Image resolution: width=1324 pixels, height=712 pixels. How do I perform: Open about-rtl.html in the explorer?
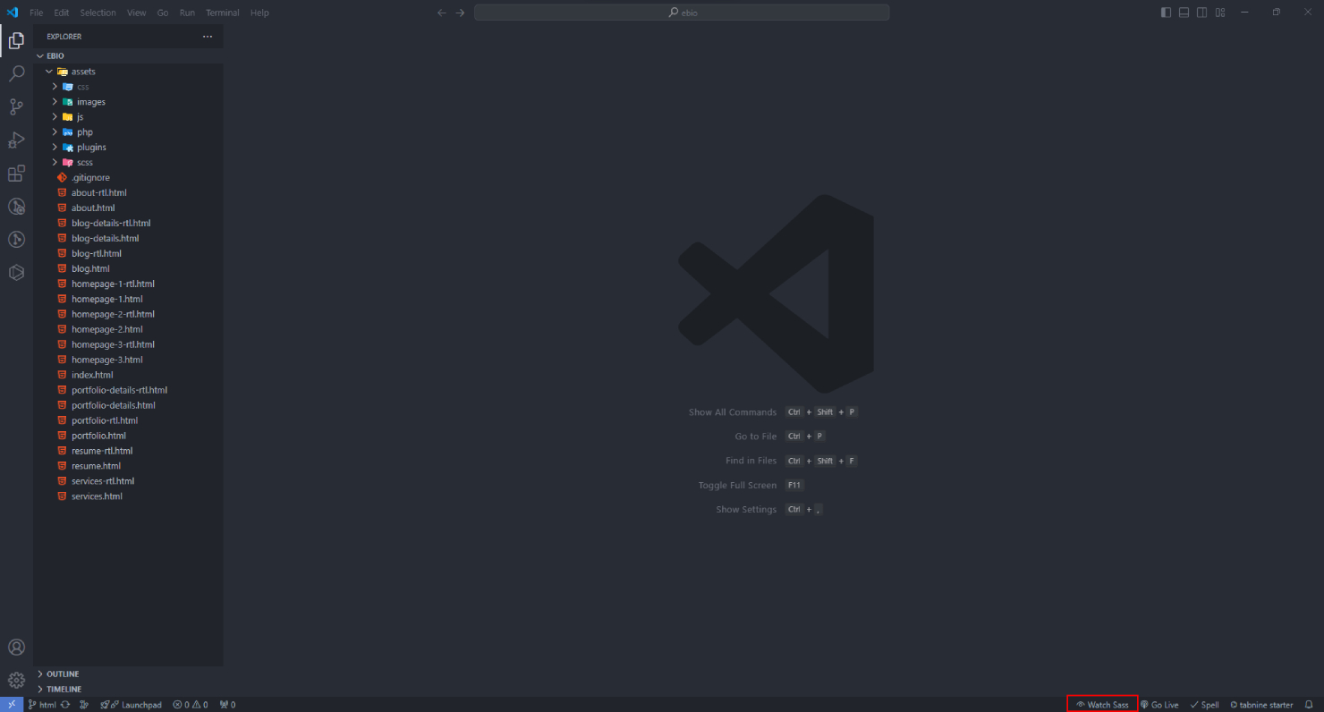pyautogui.click(x=128, y=193)
